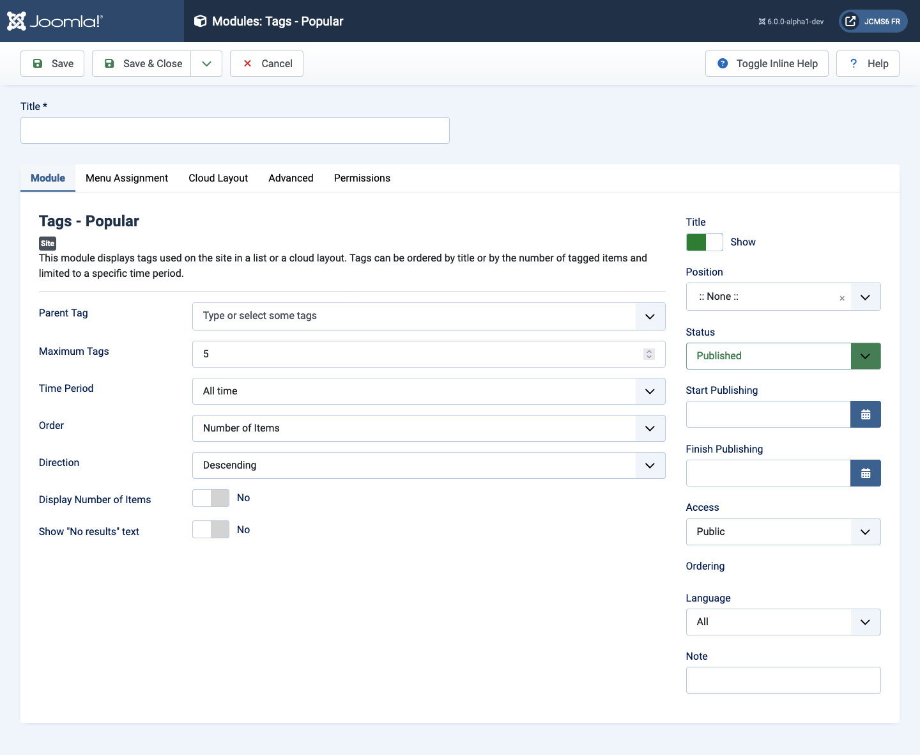Increase Maximum Tags using the stepper

click(x=649, y=350)
